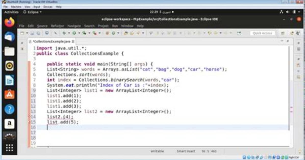
Task: Open LibreOffice Writer from the dock
Action: pos(9,80)
